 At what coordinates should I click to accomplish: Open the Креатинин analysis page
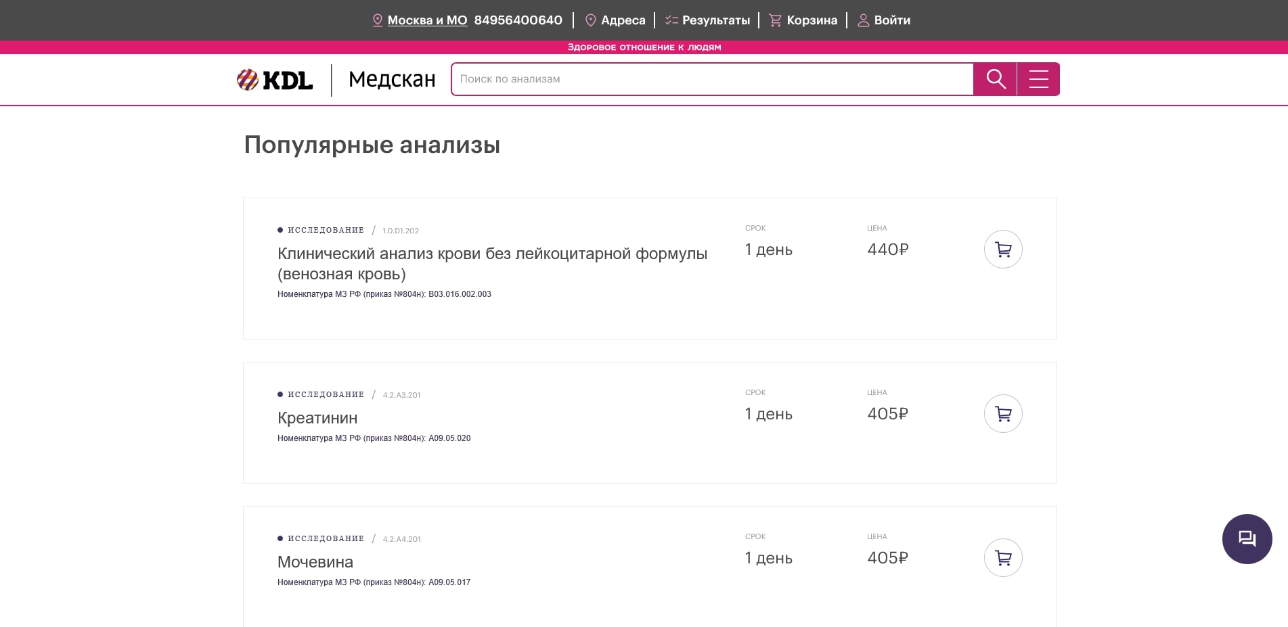pos(317,418)
